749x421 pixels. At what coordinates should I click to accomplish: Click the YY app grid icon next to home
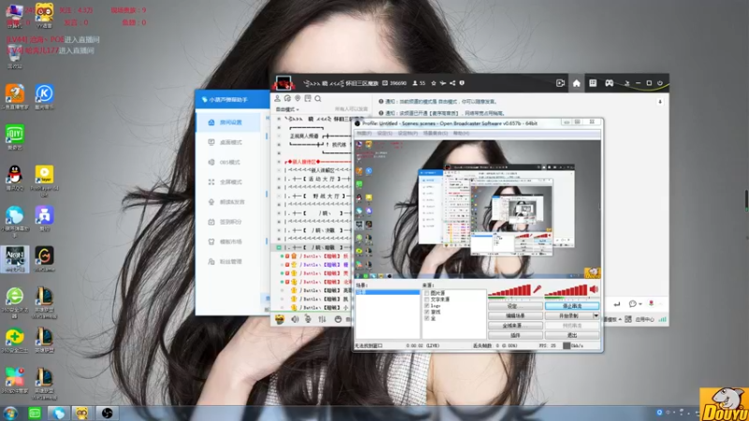click(593, 83)
